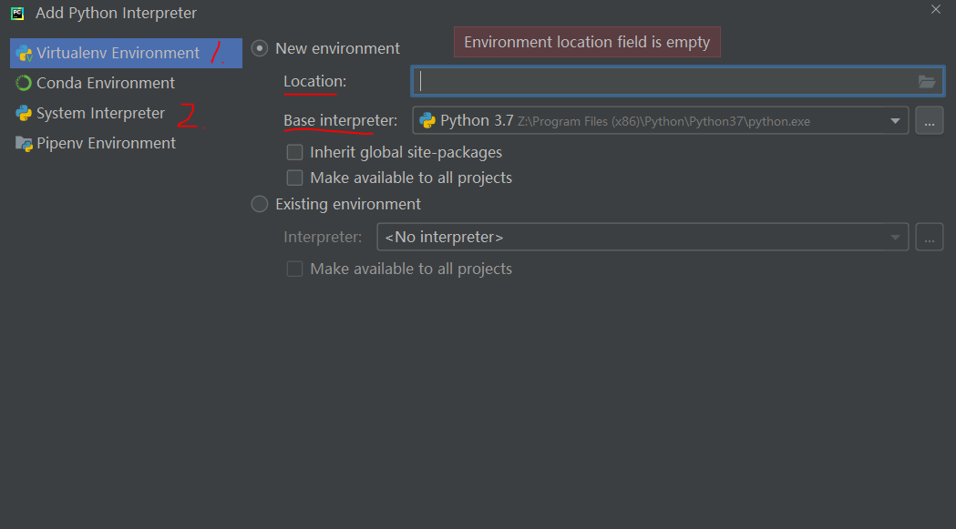This screenshot has height=529, width=956.
Task: Select the Existing environment radio button
Action: (259, 204)
